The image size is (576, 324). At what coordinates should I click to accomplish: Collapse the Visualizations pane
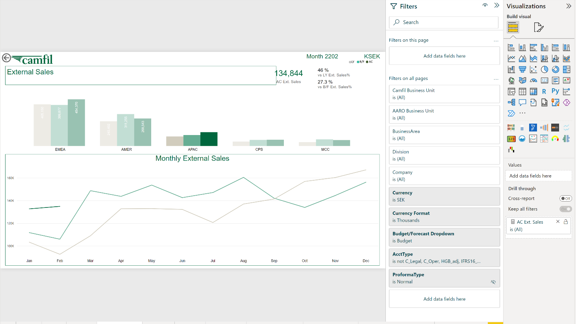tap(569, 6)
